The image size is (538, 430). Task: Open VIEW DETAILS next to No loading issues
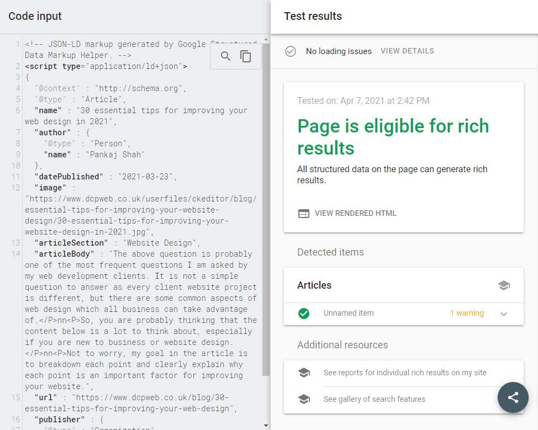[407, 51]
